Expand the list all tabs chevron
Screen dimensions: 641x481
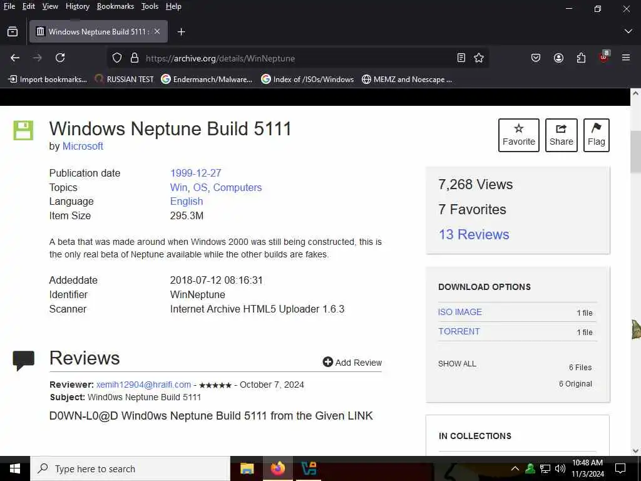[x=628, y=31]
